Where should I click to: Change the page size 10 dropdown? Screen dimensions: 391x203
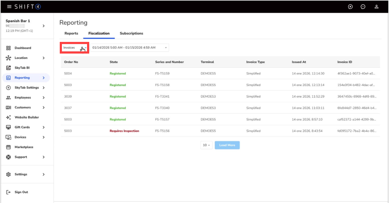[206, 145]
